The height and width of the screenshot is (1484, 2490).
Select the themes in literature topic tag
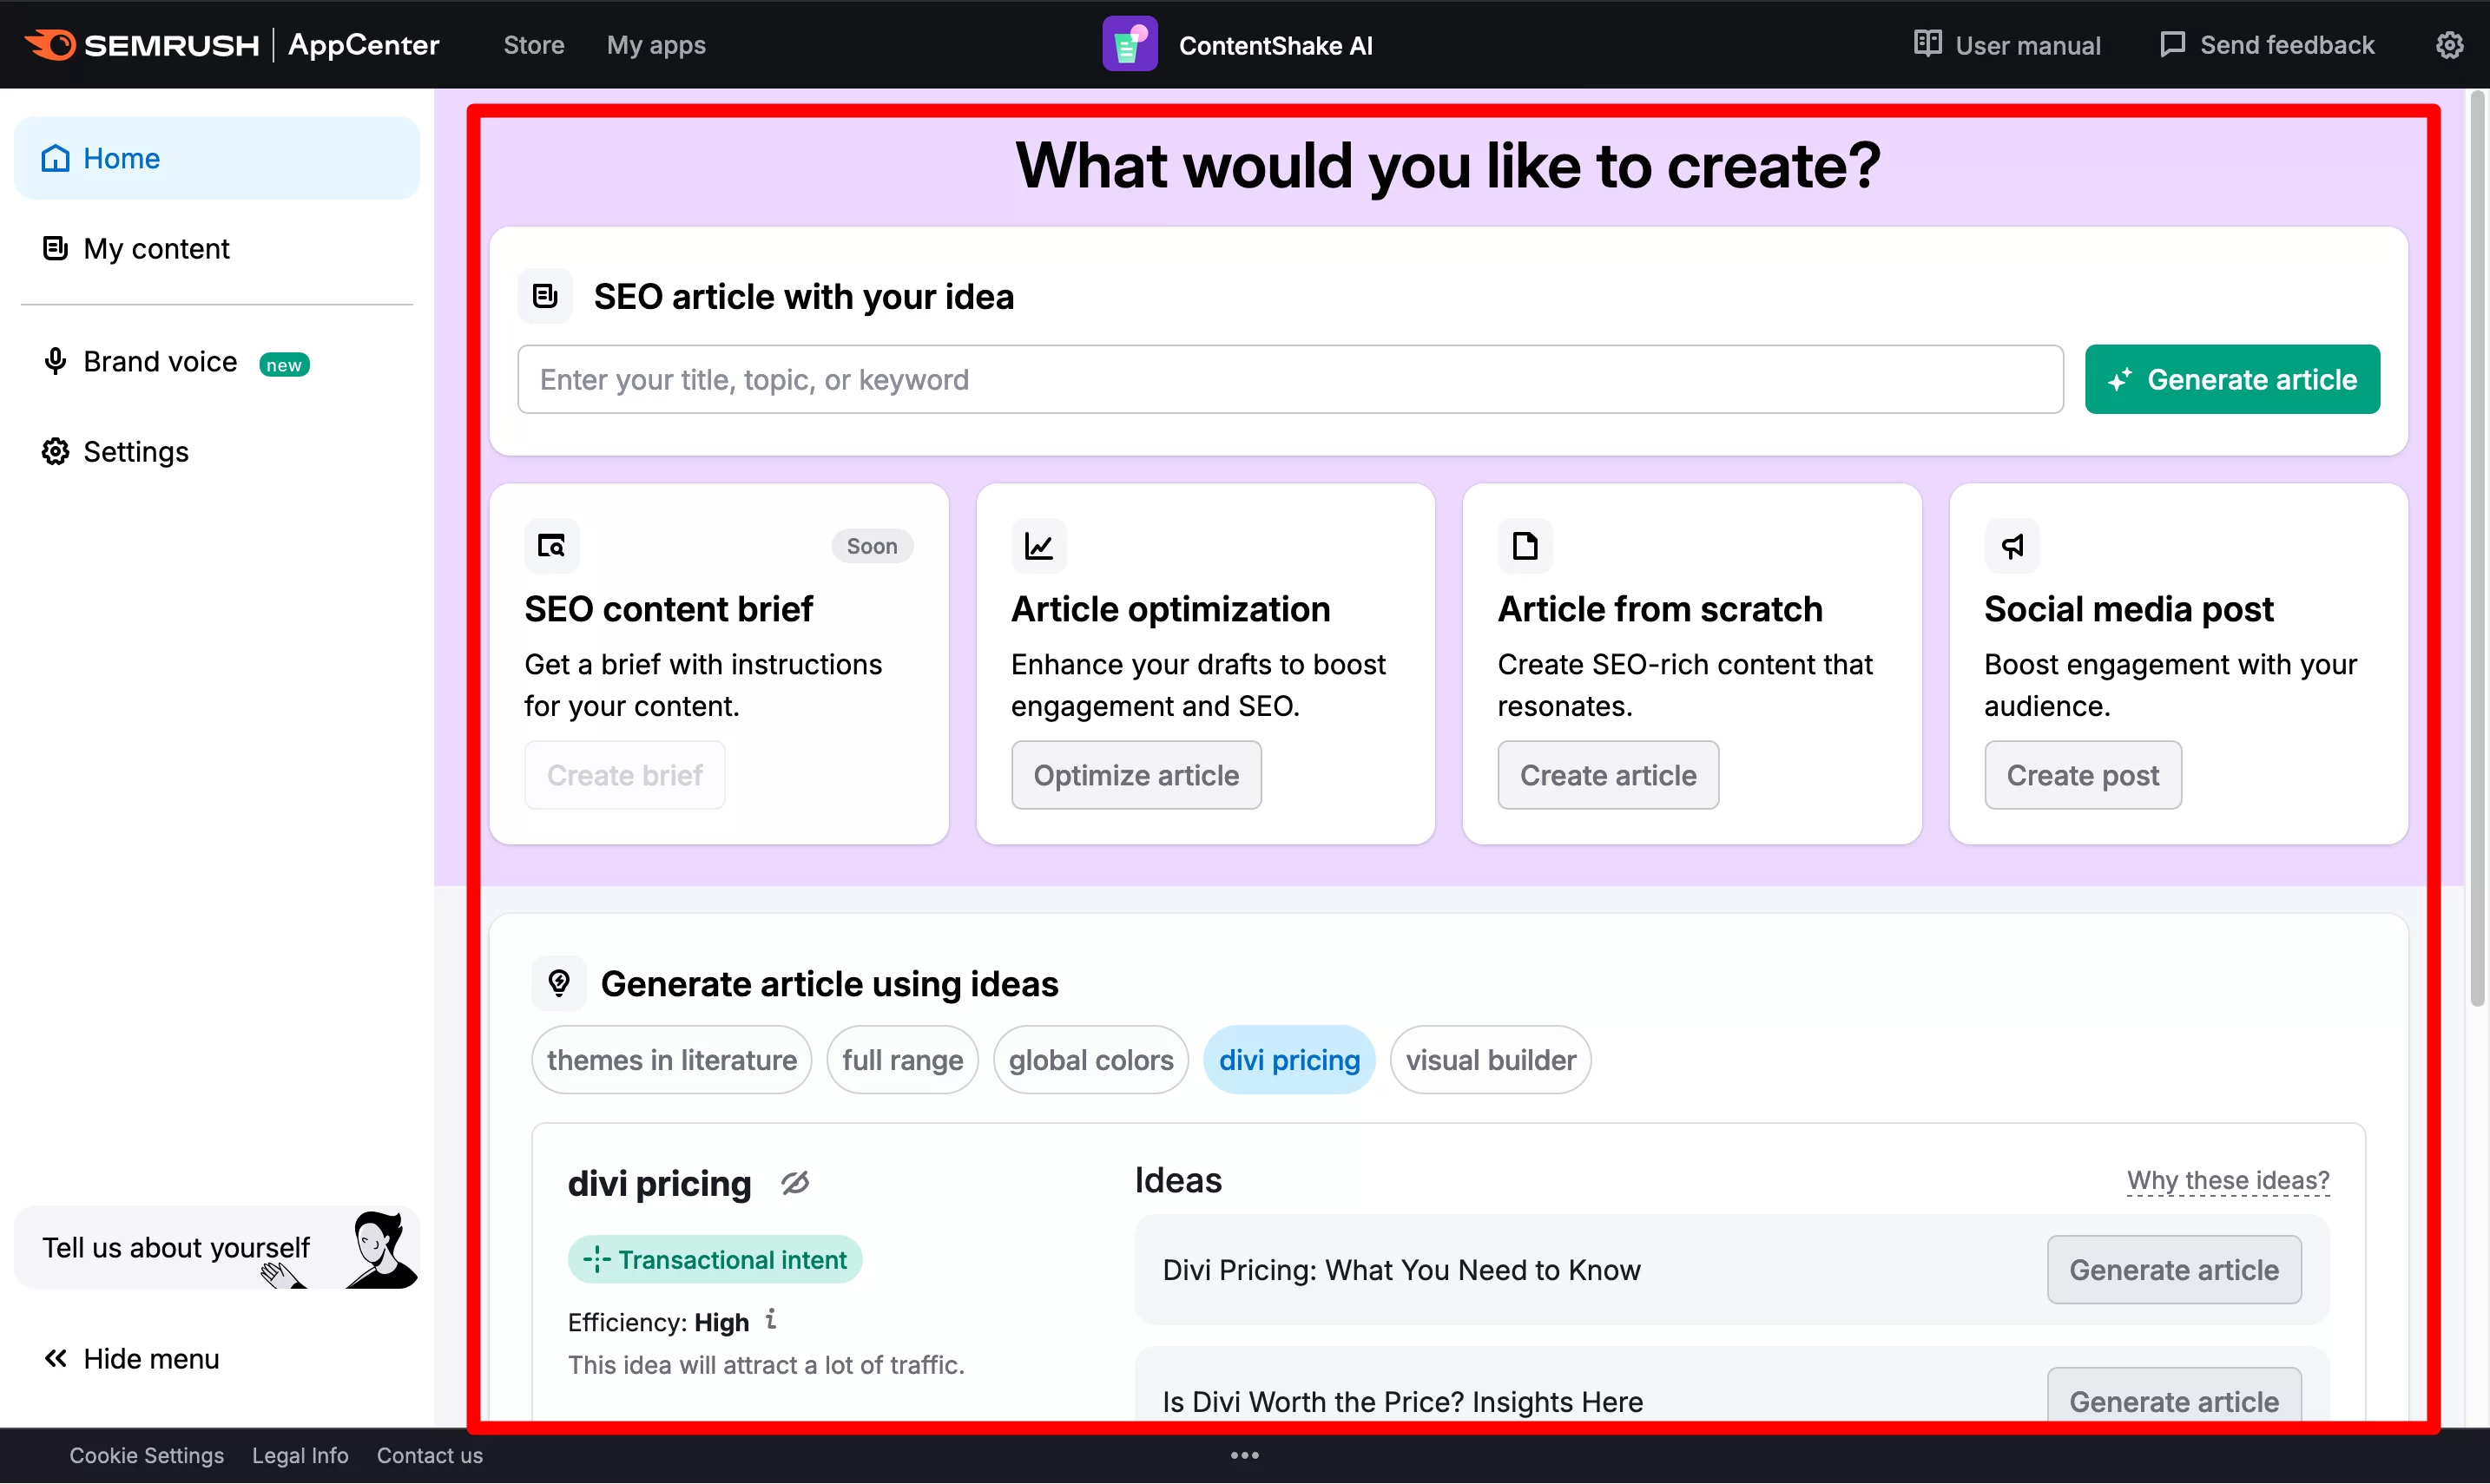click(669, 1060)
